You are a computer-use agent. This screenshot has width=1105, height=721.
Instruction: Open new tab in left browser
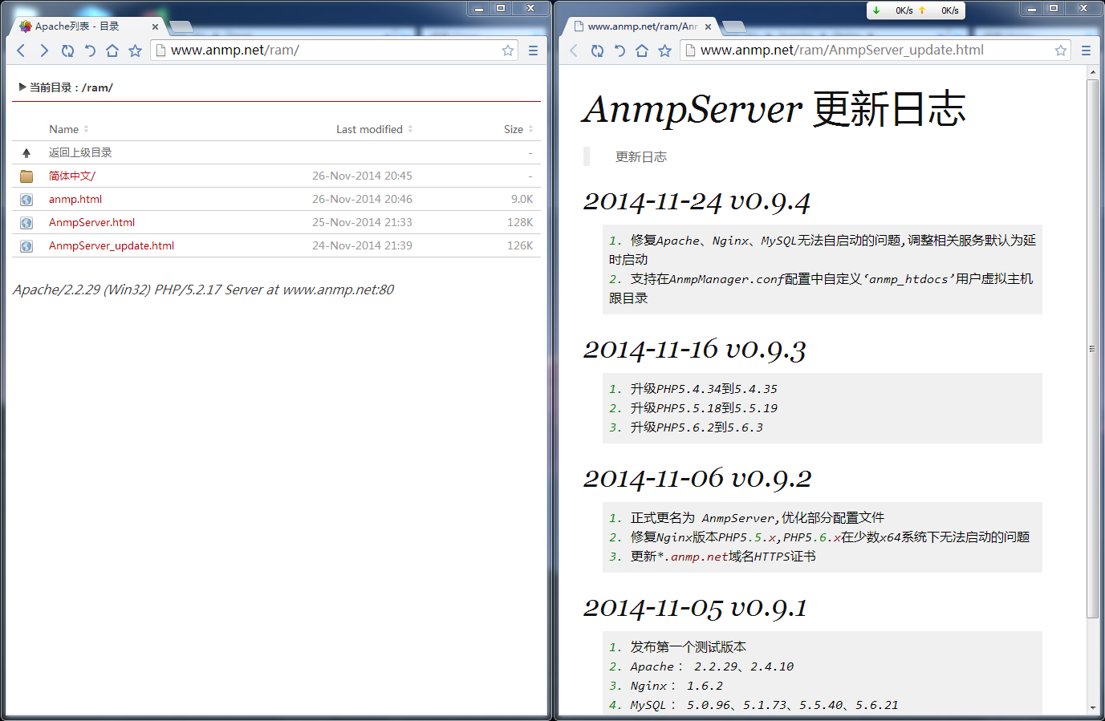click(x=181, y=26)
